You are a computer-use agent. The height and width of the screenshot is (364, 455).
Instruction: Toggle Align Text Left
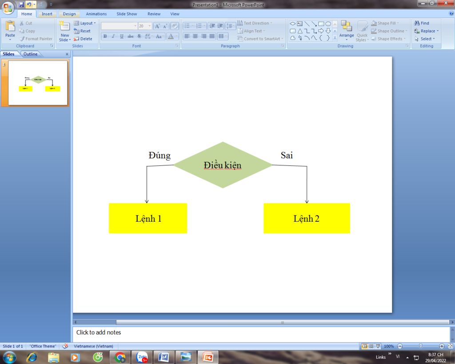coord(187,36)
